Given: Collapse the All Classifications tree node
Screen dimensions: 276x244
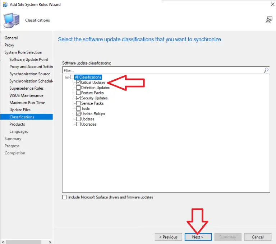Looking at the screenshot, I should [x=67, y=77].
